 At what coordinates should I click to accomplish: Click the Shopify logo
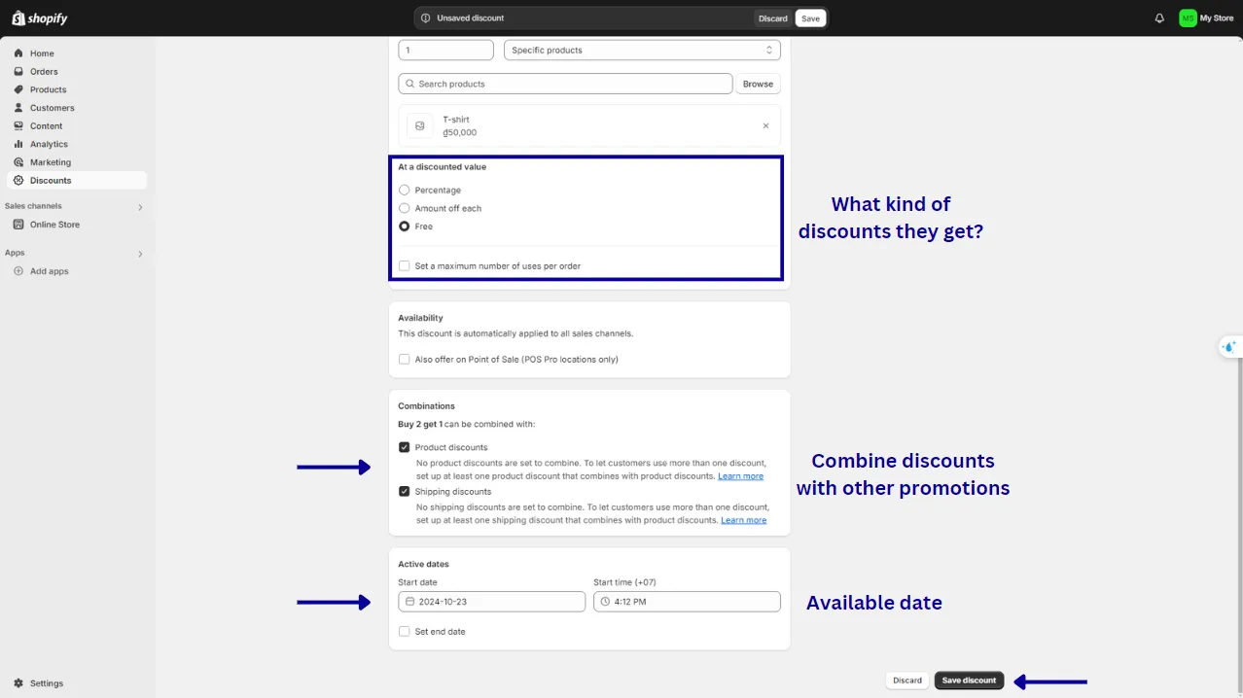pos(40,18)
